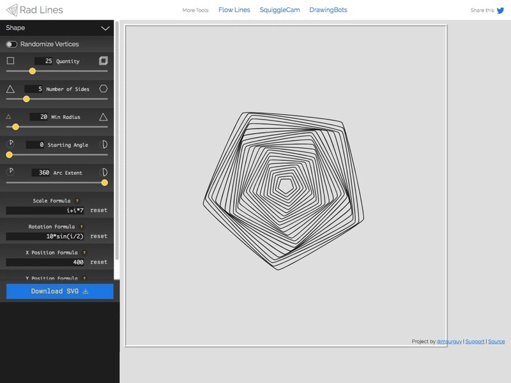Open the Source link
Image resolution: width=511 pixels, height=383 pixels.
pyautogui.click(x=496, y=342)
